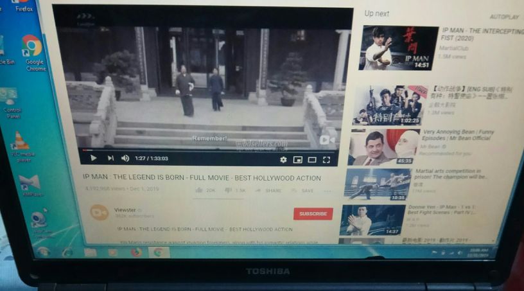Screen dimensions: 524x291
Task: Save the video to a playlist
Action: tap(303, 191)
